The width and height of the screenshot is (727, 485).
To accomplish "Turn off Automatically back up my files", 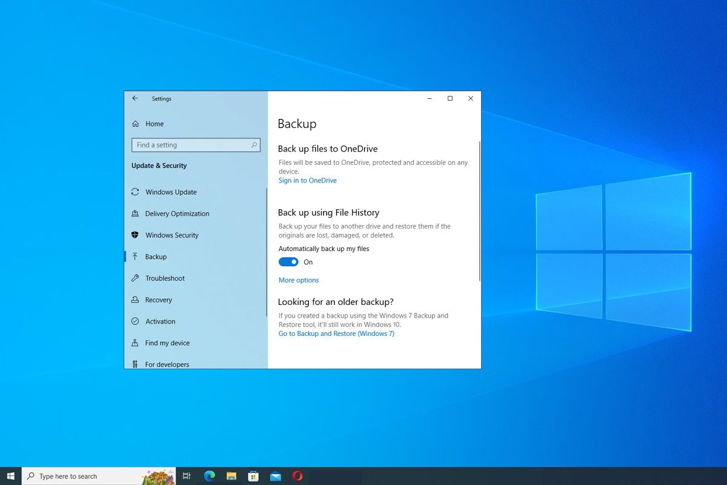I will point(288,262).
